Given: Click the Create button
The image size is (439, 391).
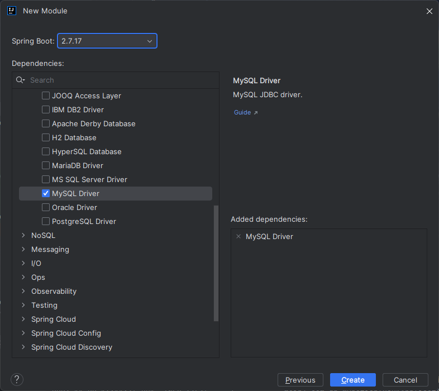Looking at the screenshot, I should click(x=353, y=380).
